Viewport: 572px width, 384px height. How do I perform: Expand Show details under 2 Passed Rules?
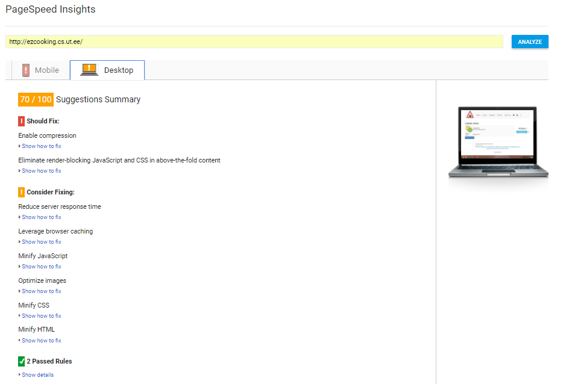tap(37, 375)
